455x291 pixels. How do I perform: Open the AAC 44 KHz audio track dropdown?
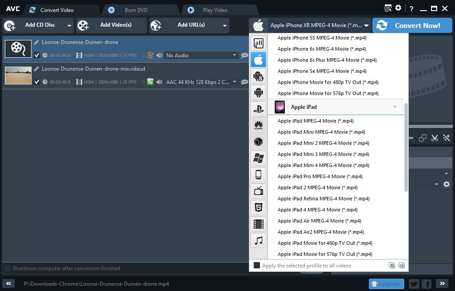[x=235, y=82]
